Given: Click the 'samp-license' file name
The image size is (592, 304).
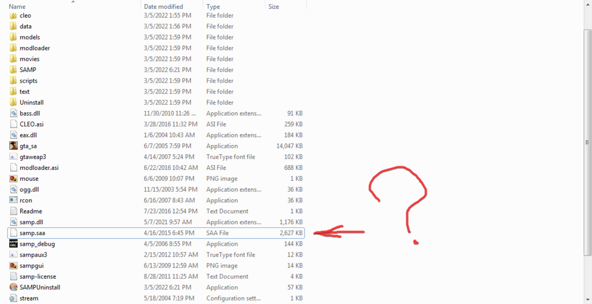Looking at the screenshot, I should pos(38,276).
